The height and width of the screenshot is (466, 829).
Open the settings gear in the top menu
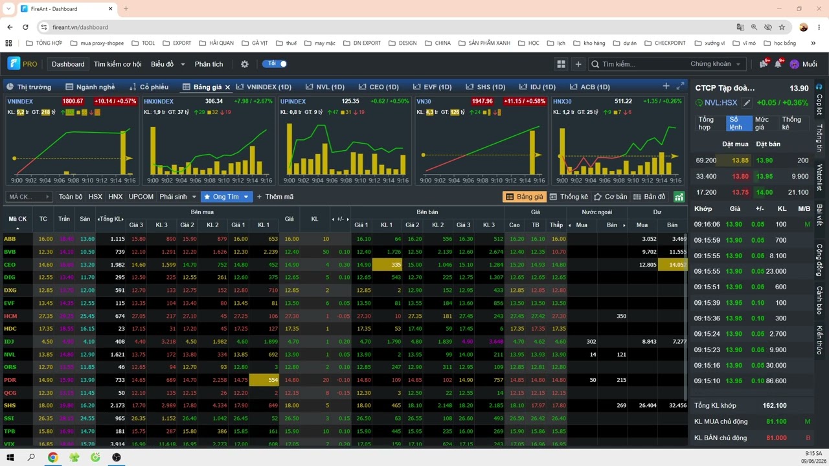245,64
